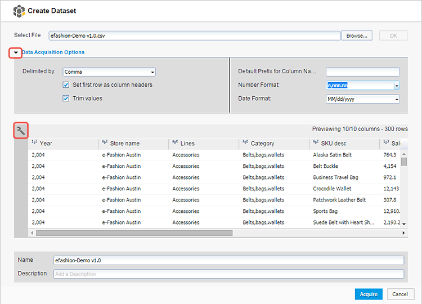Click text type icon on Category column

point(245,143)
